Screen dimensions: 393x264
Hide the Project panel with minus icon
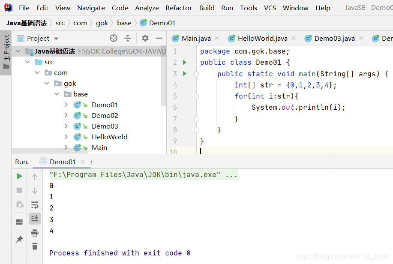point(159,38)
